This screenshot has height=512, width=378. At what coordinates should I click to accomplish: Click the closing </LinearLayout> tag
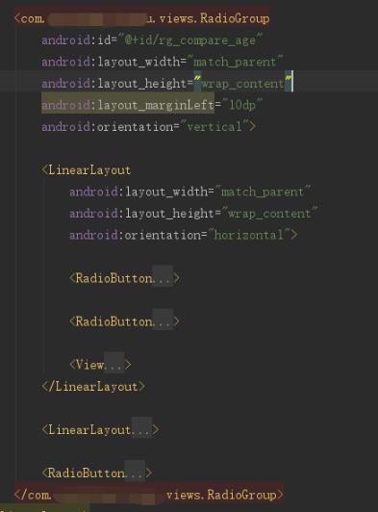tap(93, 387)
